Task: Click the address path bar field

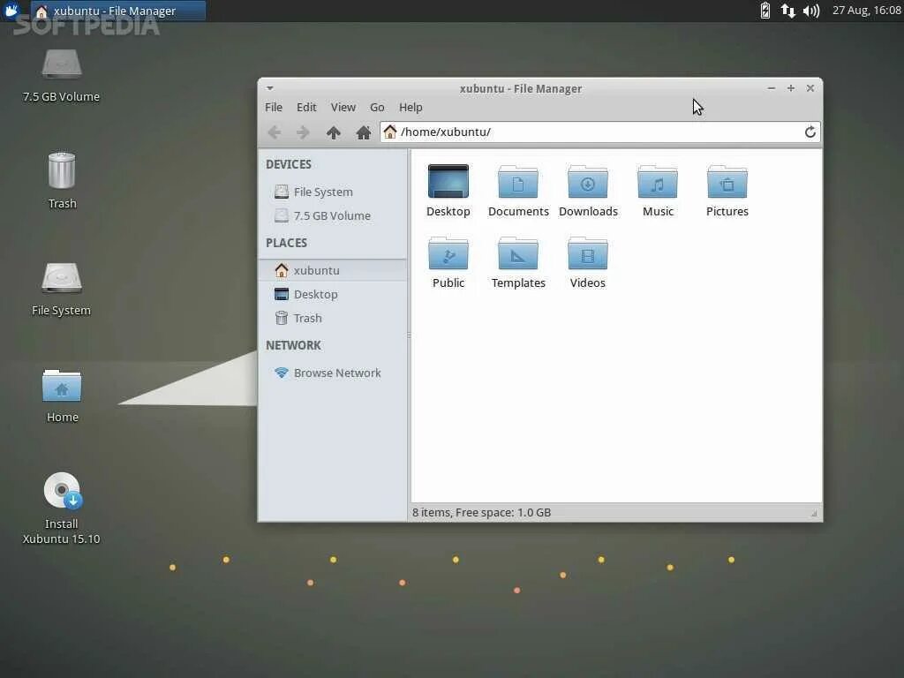Action: (x=530, y=132)
